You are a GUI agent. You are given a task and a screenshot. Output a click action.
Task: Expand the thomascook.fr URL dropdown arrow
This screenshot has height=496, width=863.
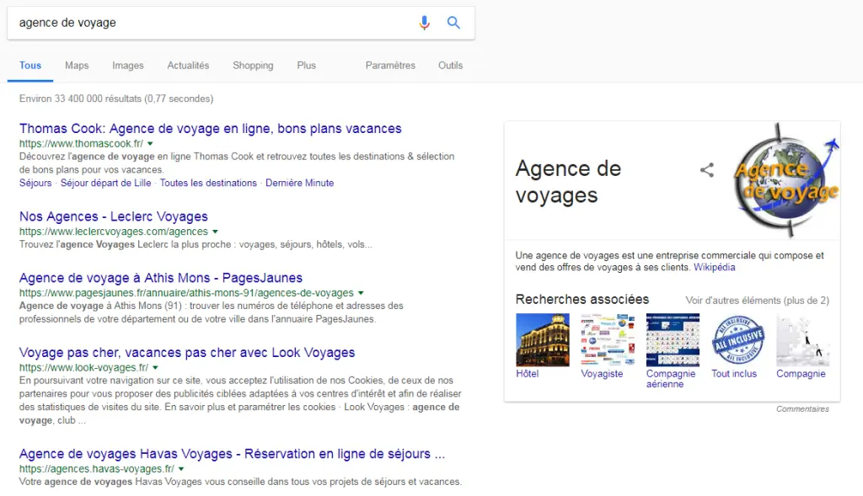click(x=150, y=143)
